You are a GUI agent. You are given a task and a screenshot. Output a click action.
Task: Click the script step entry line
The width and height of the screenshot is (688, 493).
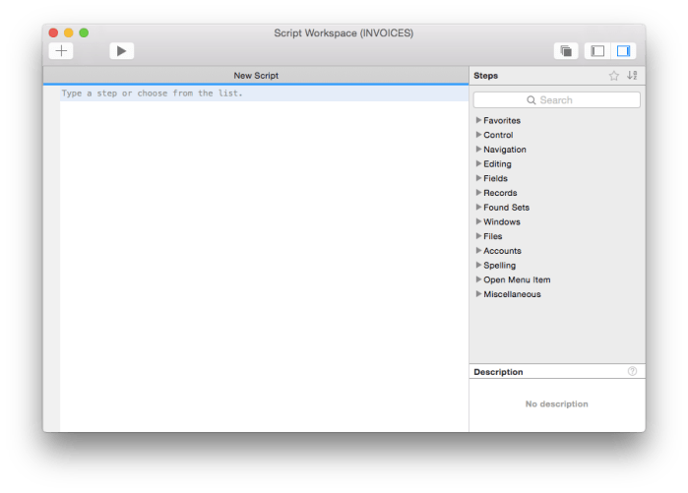pyautogui.click(x=256, y=93)
